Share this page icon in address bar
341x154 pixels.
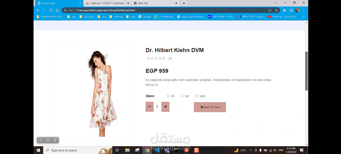tap(270, 10)
